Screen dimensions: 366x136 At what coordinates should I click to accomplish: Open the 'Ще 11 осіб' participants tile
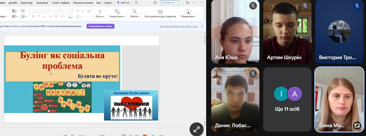287,99
